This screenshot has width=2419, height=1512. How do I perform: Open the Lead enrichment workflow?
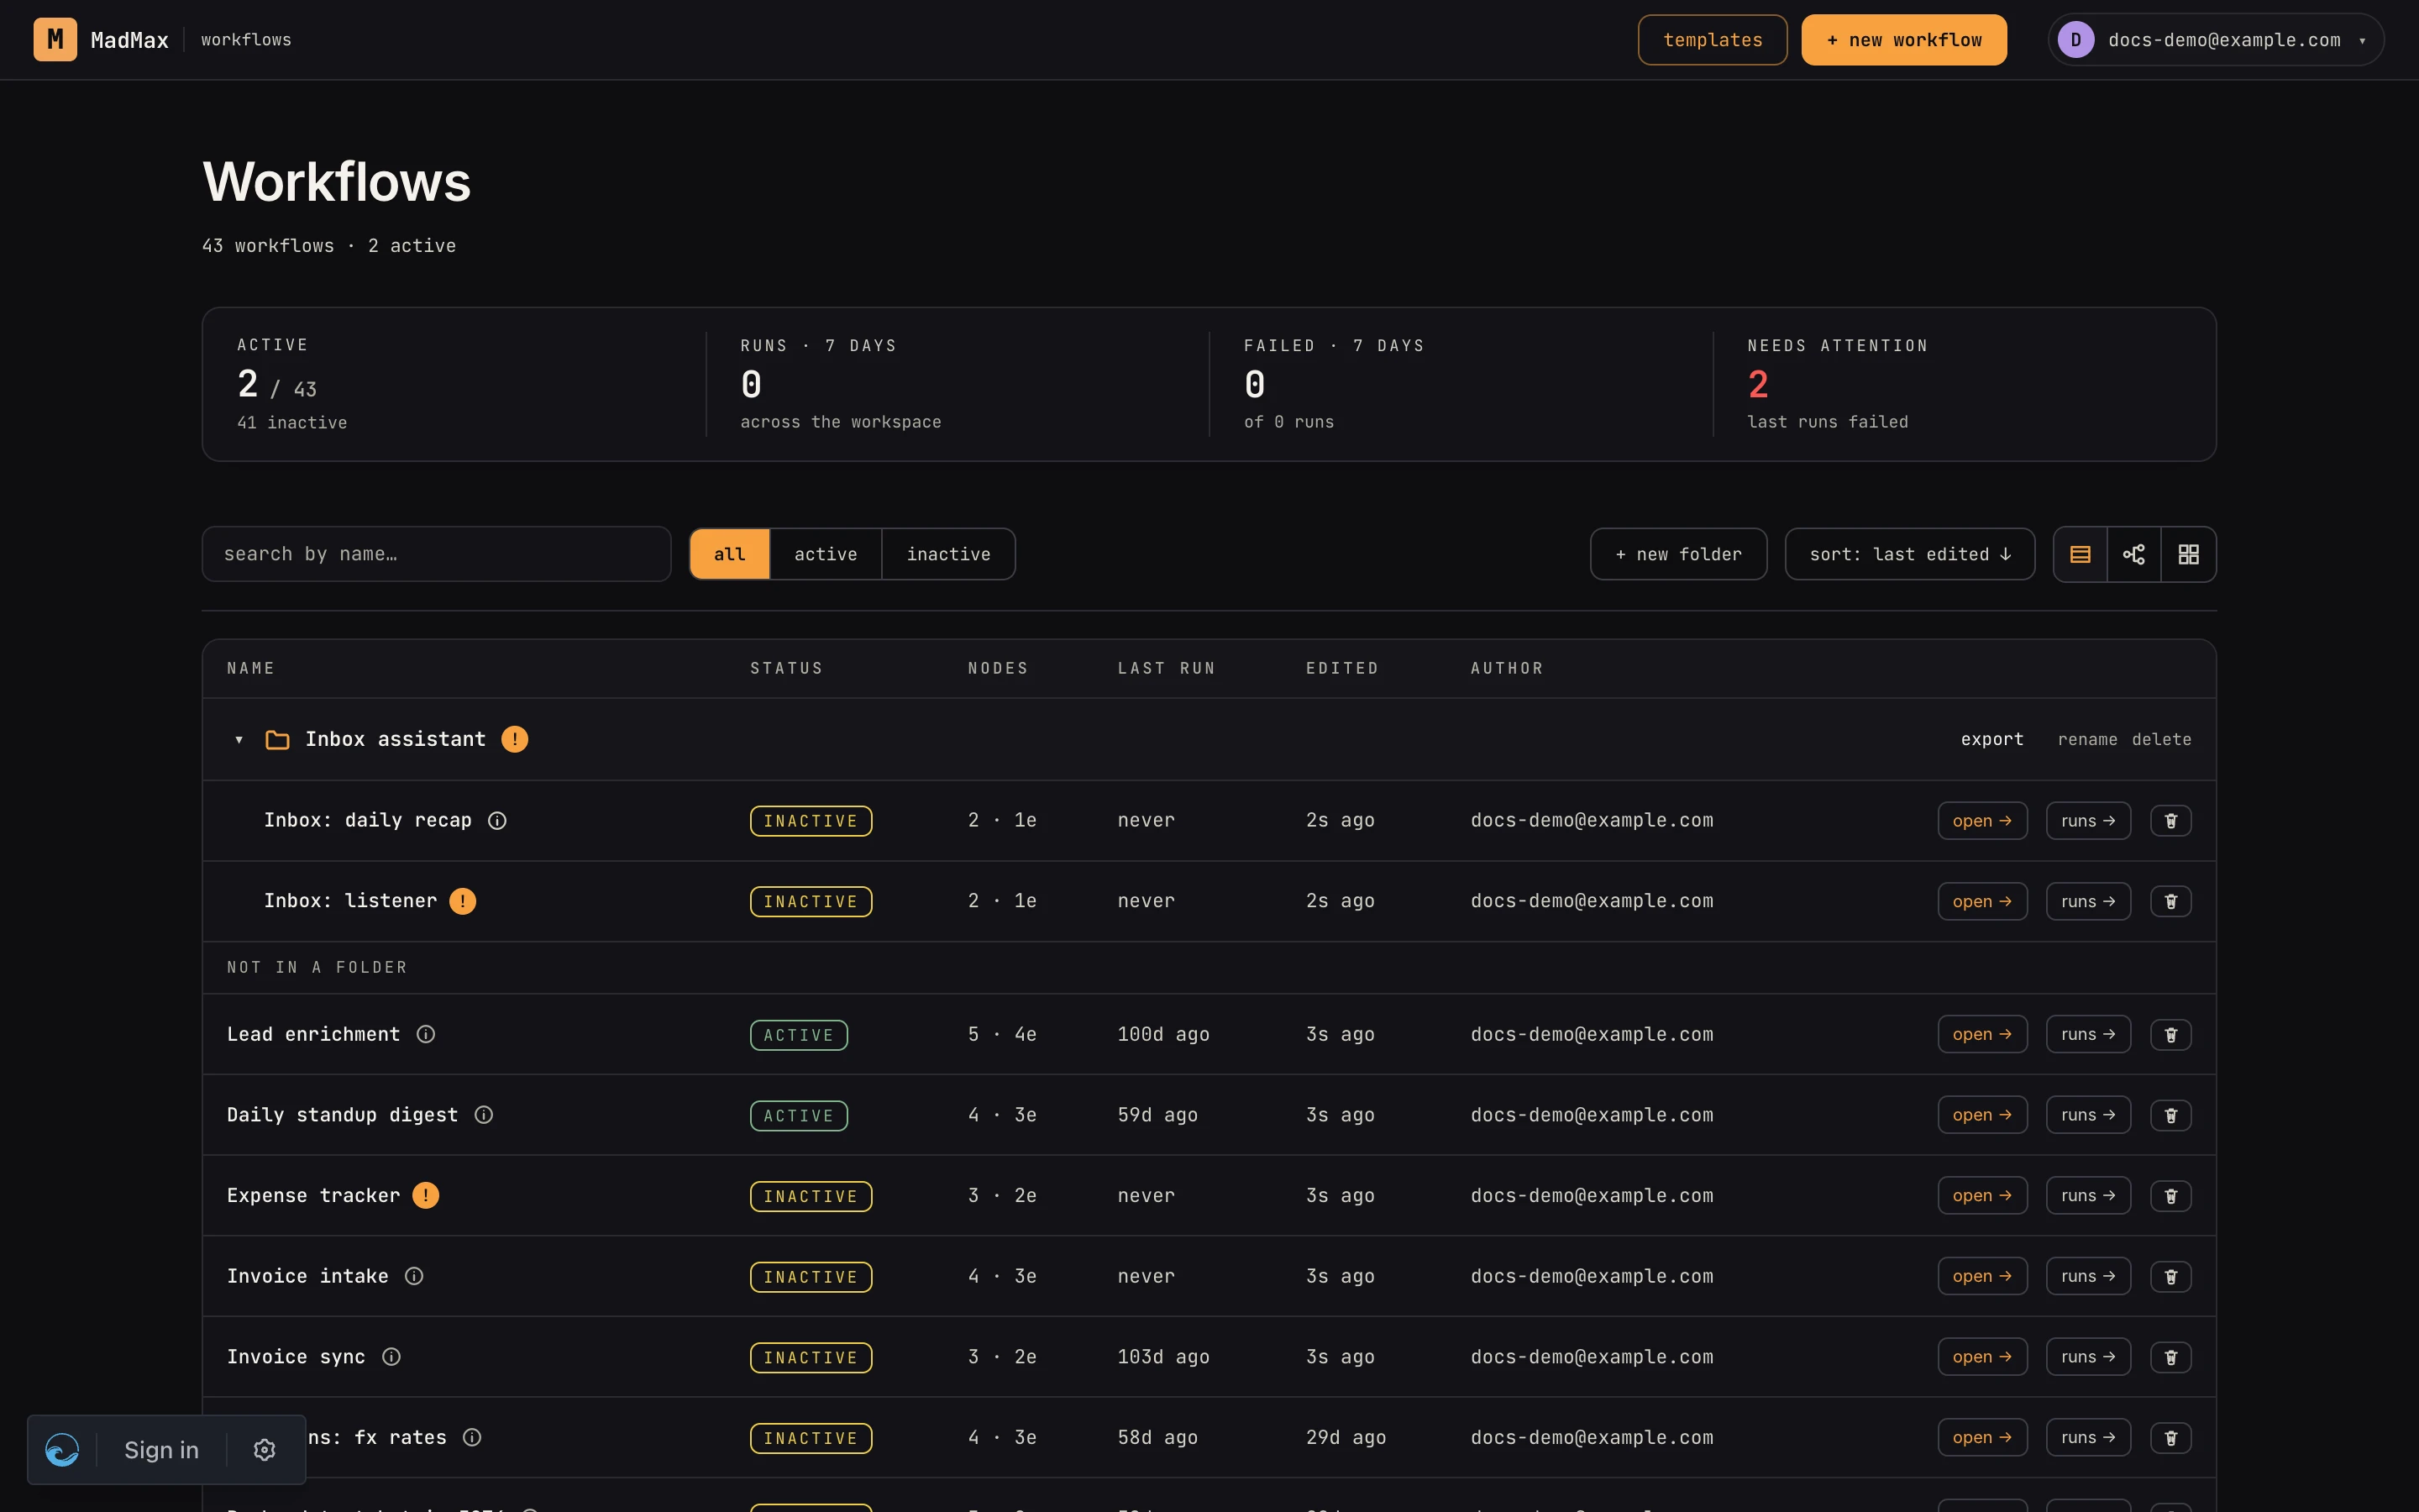[1982, 1035]
